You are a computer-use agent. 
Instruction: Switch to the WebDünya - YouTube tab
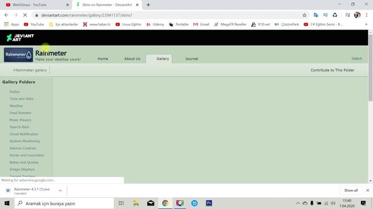pyautogui.click(x=36, y=5)
